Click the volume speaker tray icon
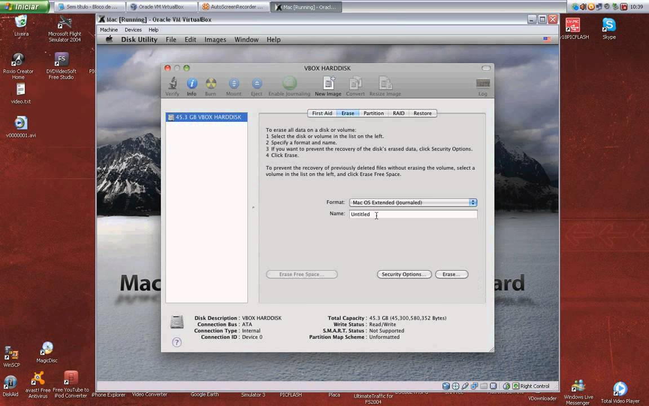This screenshot has width=649, height=406. click(x=583, y=7)
